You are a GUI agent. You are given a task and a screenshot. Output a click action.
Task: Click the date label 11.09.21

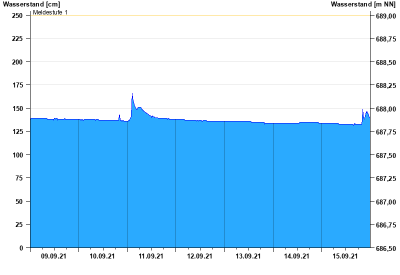coord(151,256)
